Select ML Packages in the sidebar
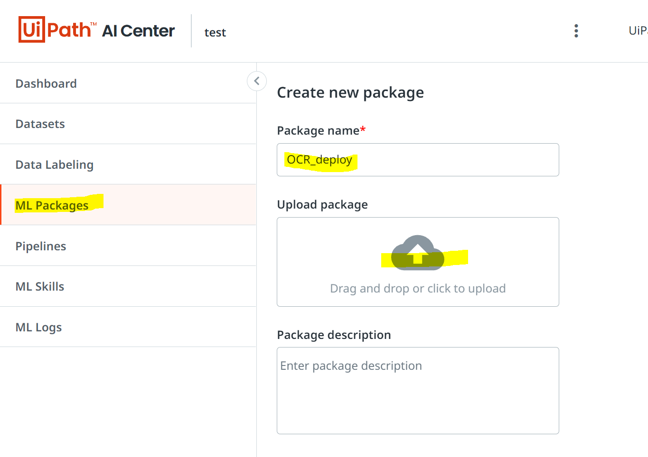This screenshot has width=648, height=457. [52, 205]
